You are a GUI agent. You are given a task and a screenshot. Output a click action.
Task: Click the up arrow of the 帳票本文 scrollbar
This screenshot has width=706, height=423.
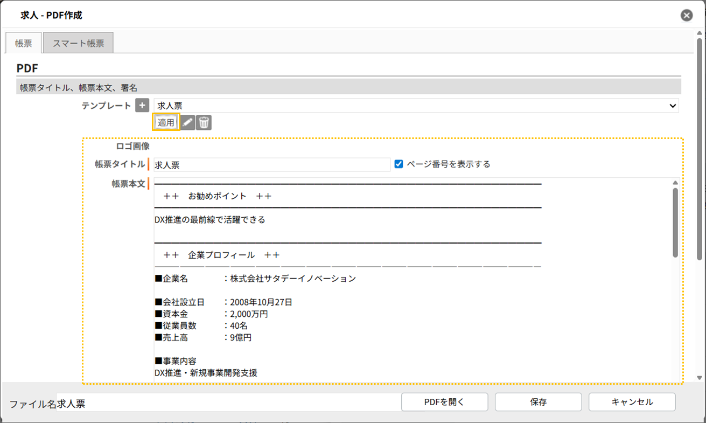(675, 183)
